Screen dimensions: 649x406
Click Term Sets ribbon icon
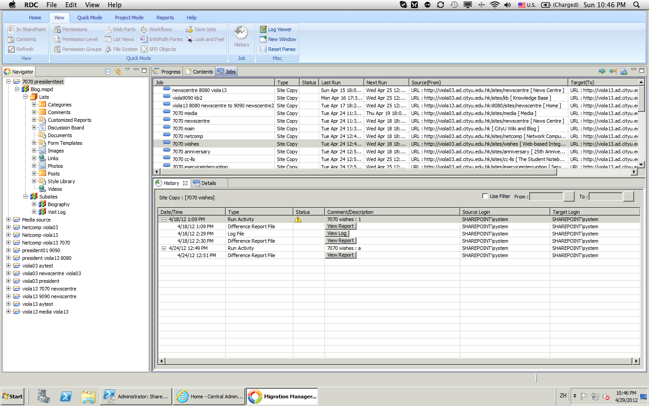189,29
